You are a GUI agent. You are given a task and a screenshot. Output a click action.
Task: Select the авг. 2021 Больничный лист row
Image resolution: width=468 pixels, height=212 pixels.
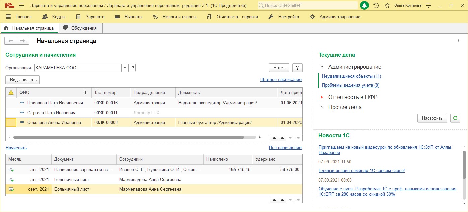[x=154, y=179]
